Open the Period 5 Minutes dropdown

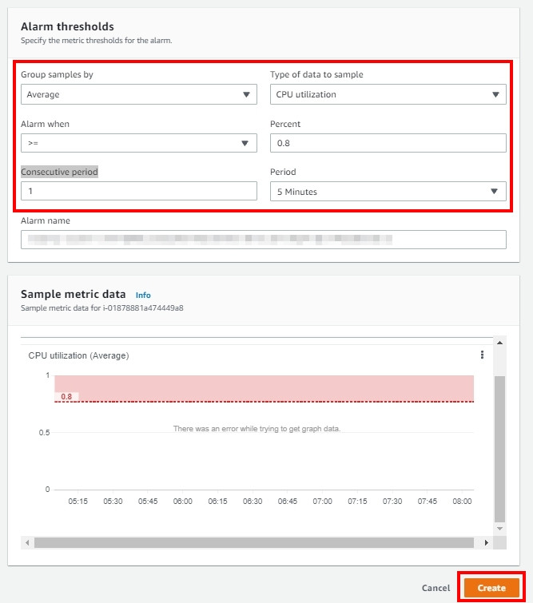point(388,192)
